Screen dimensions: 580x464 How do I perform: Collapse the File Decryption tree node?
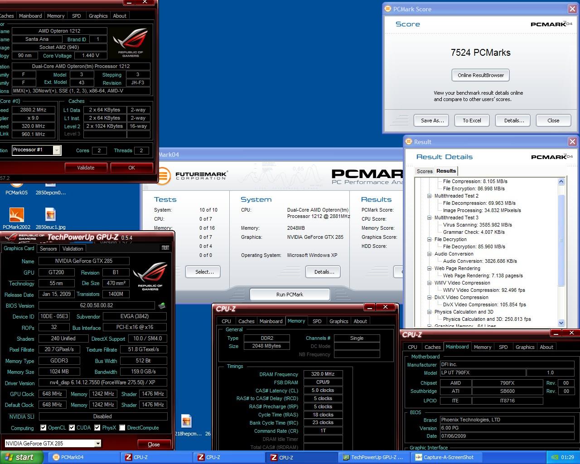(x=429, y=239)
